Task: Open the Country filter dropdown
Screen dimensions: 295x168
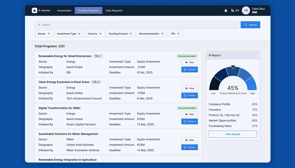Action: [x=95, y=34]
